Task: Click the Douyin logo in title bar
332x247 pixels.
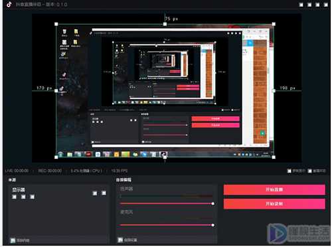Action: 9,4
